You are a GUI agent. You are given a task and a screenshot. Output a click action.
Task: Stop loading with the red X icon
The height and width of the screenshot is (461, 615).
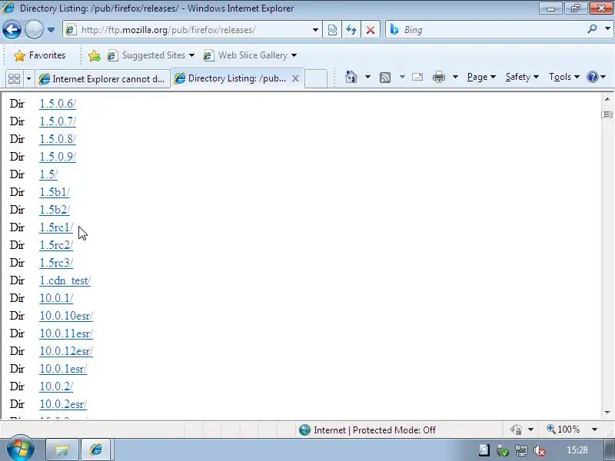click(x=371, y=30)
